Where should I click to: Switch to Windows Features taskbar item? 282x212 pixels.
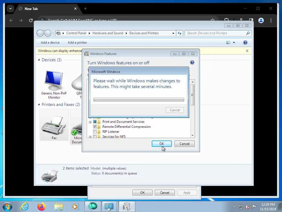[x=127, y=206]
